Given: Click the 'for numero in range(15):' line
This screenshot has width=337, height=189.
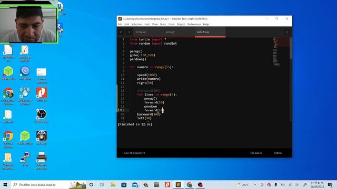Looking at the screenshot, I should point(151,67).
